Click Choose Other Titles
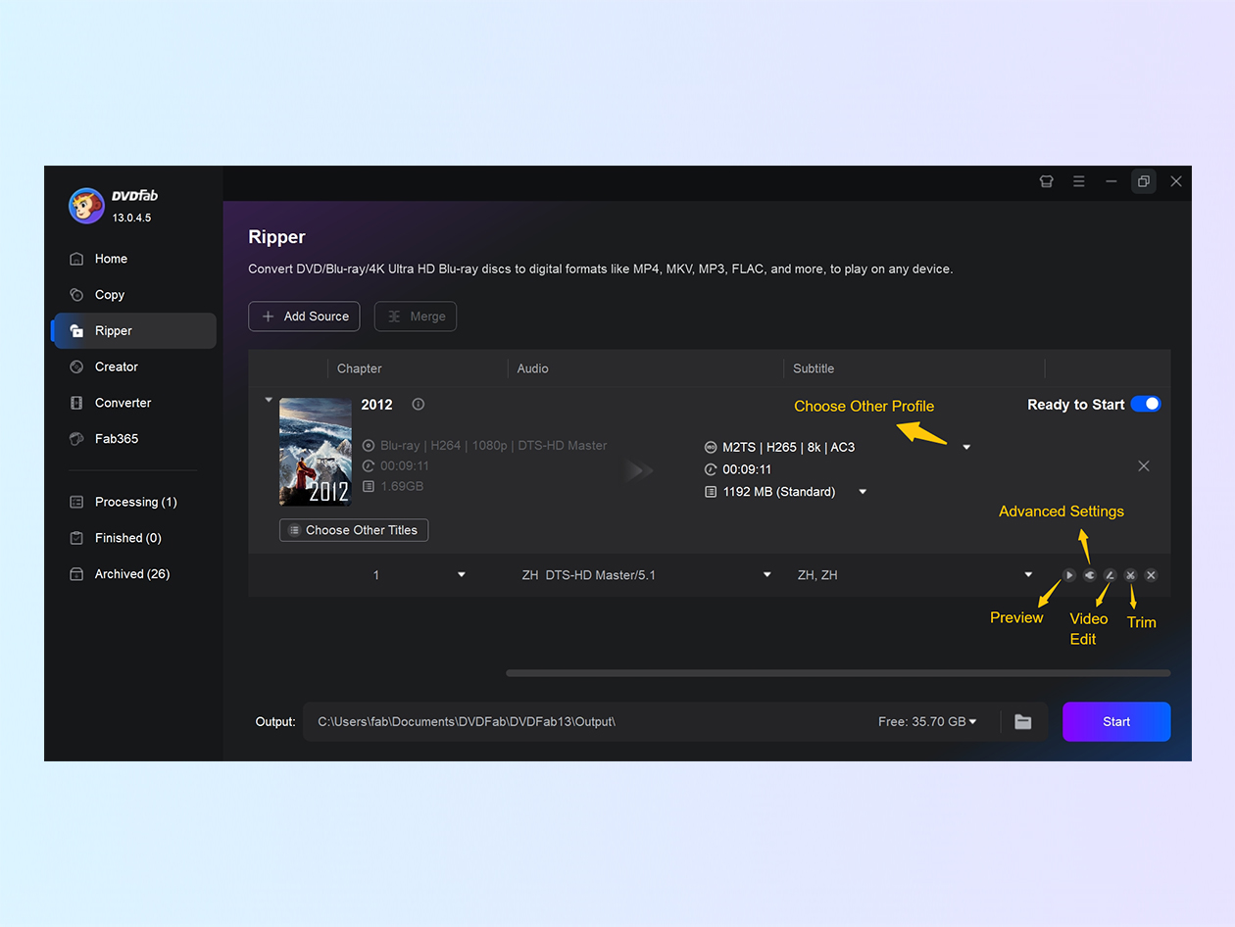This screenshot has width=1235, height=927. point(353,529)
